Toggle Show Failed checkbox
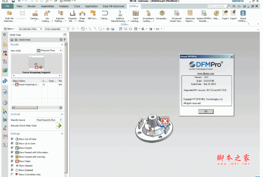Viewport: 263px width, 177px height. click(x=12, y=161)
